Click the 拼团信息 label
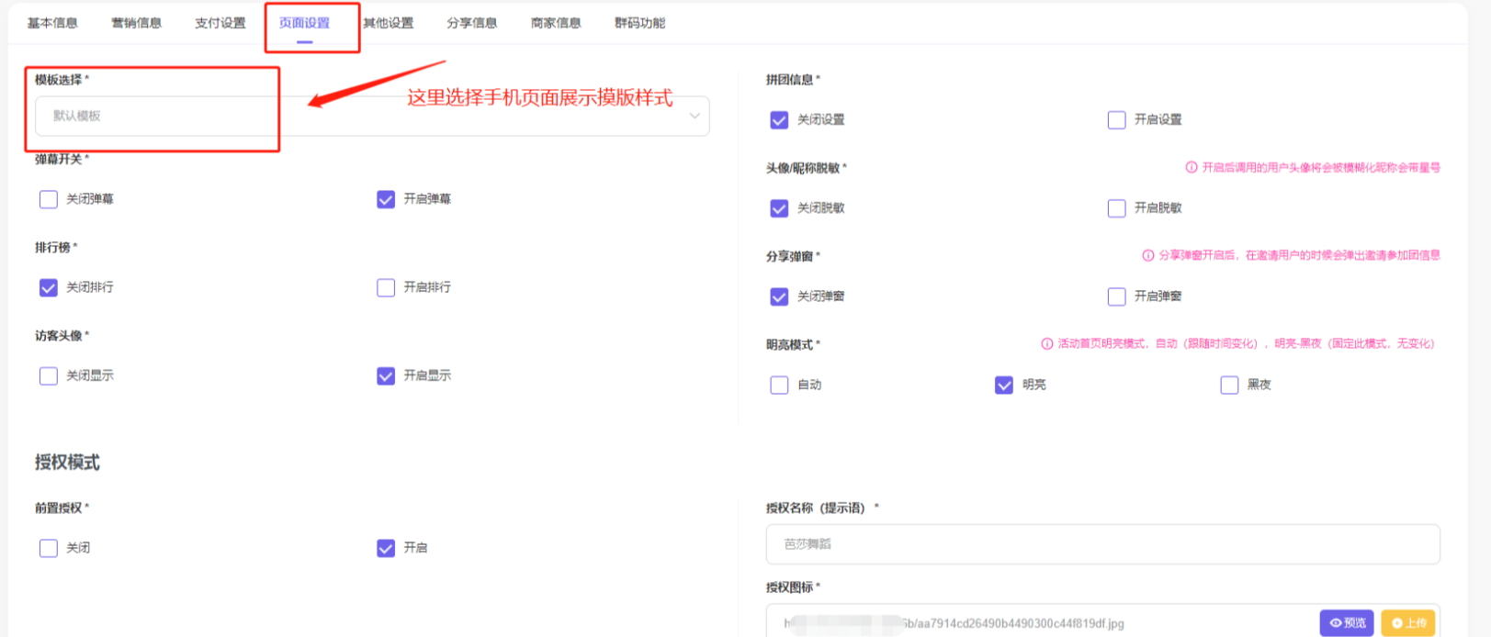 (790, 80)
